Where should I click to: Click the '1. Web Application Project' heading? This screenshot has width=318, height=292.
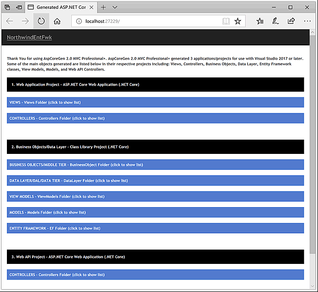[155, 84]
